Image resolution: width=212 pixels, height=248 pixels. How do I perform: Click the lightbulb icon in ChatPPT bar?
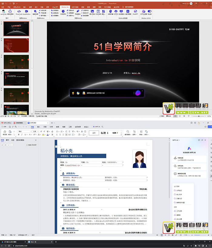(x=73, y=93)
